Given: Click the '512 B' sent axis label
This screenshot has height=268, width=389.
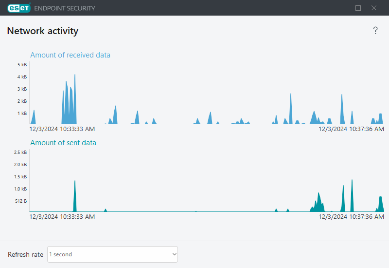Looking at the screenshot, I should click(x=21, y=201).
